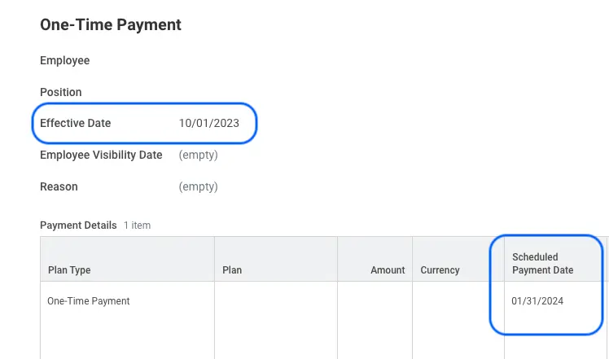609x359 pixels.
Task: Select the Reason field label
Action: coord(59,186)
